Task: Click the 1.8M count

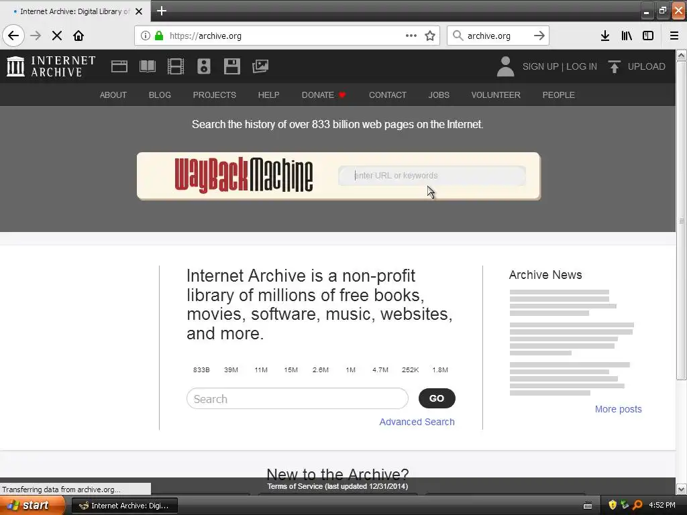Action: point(440,369)
